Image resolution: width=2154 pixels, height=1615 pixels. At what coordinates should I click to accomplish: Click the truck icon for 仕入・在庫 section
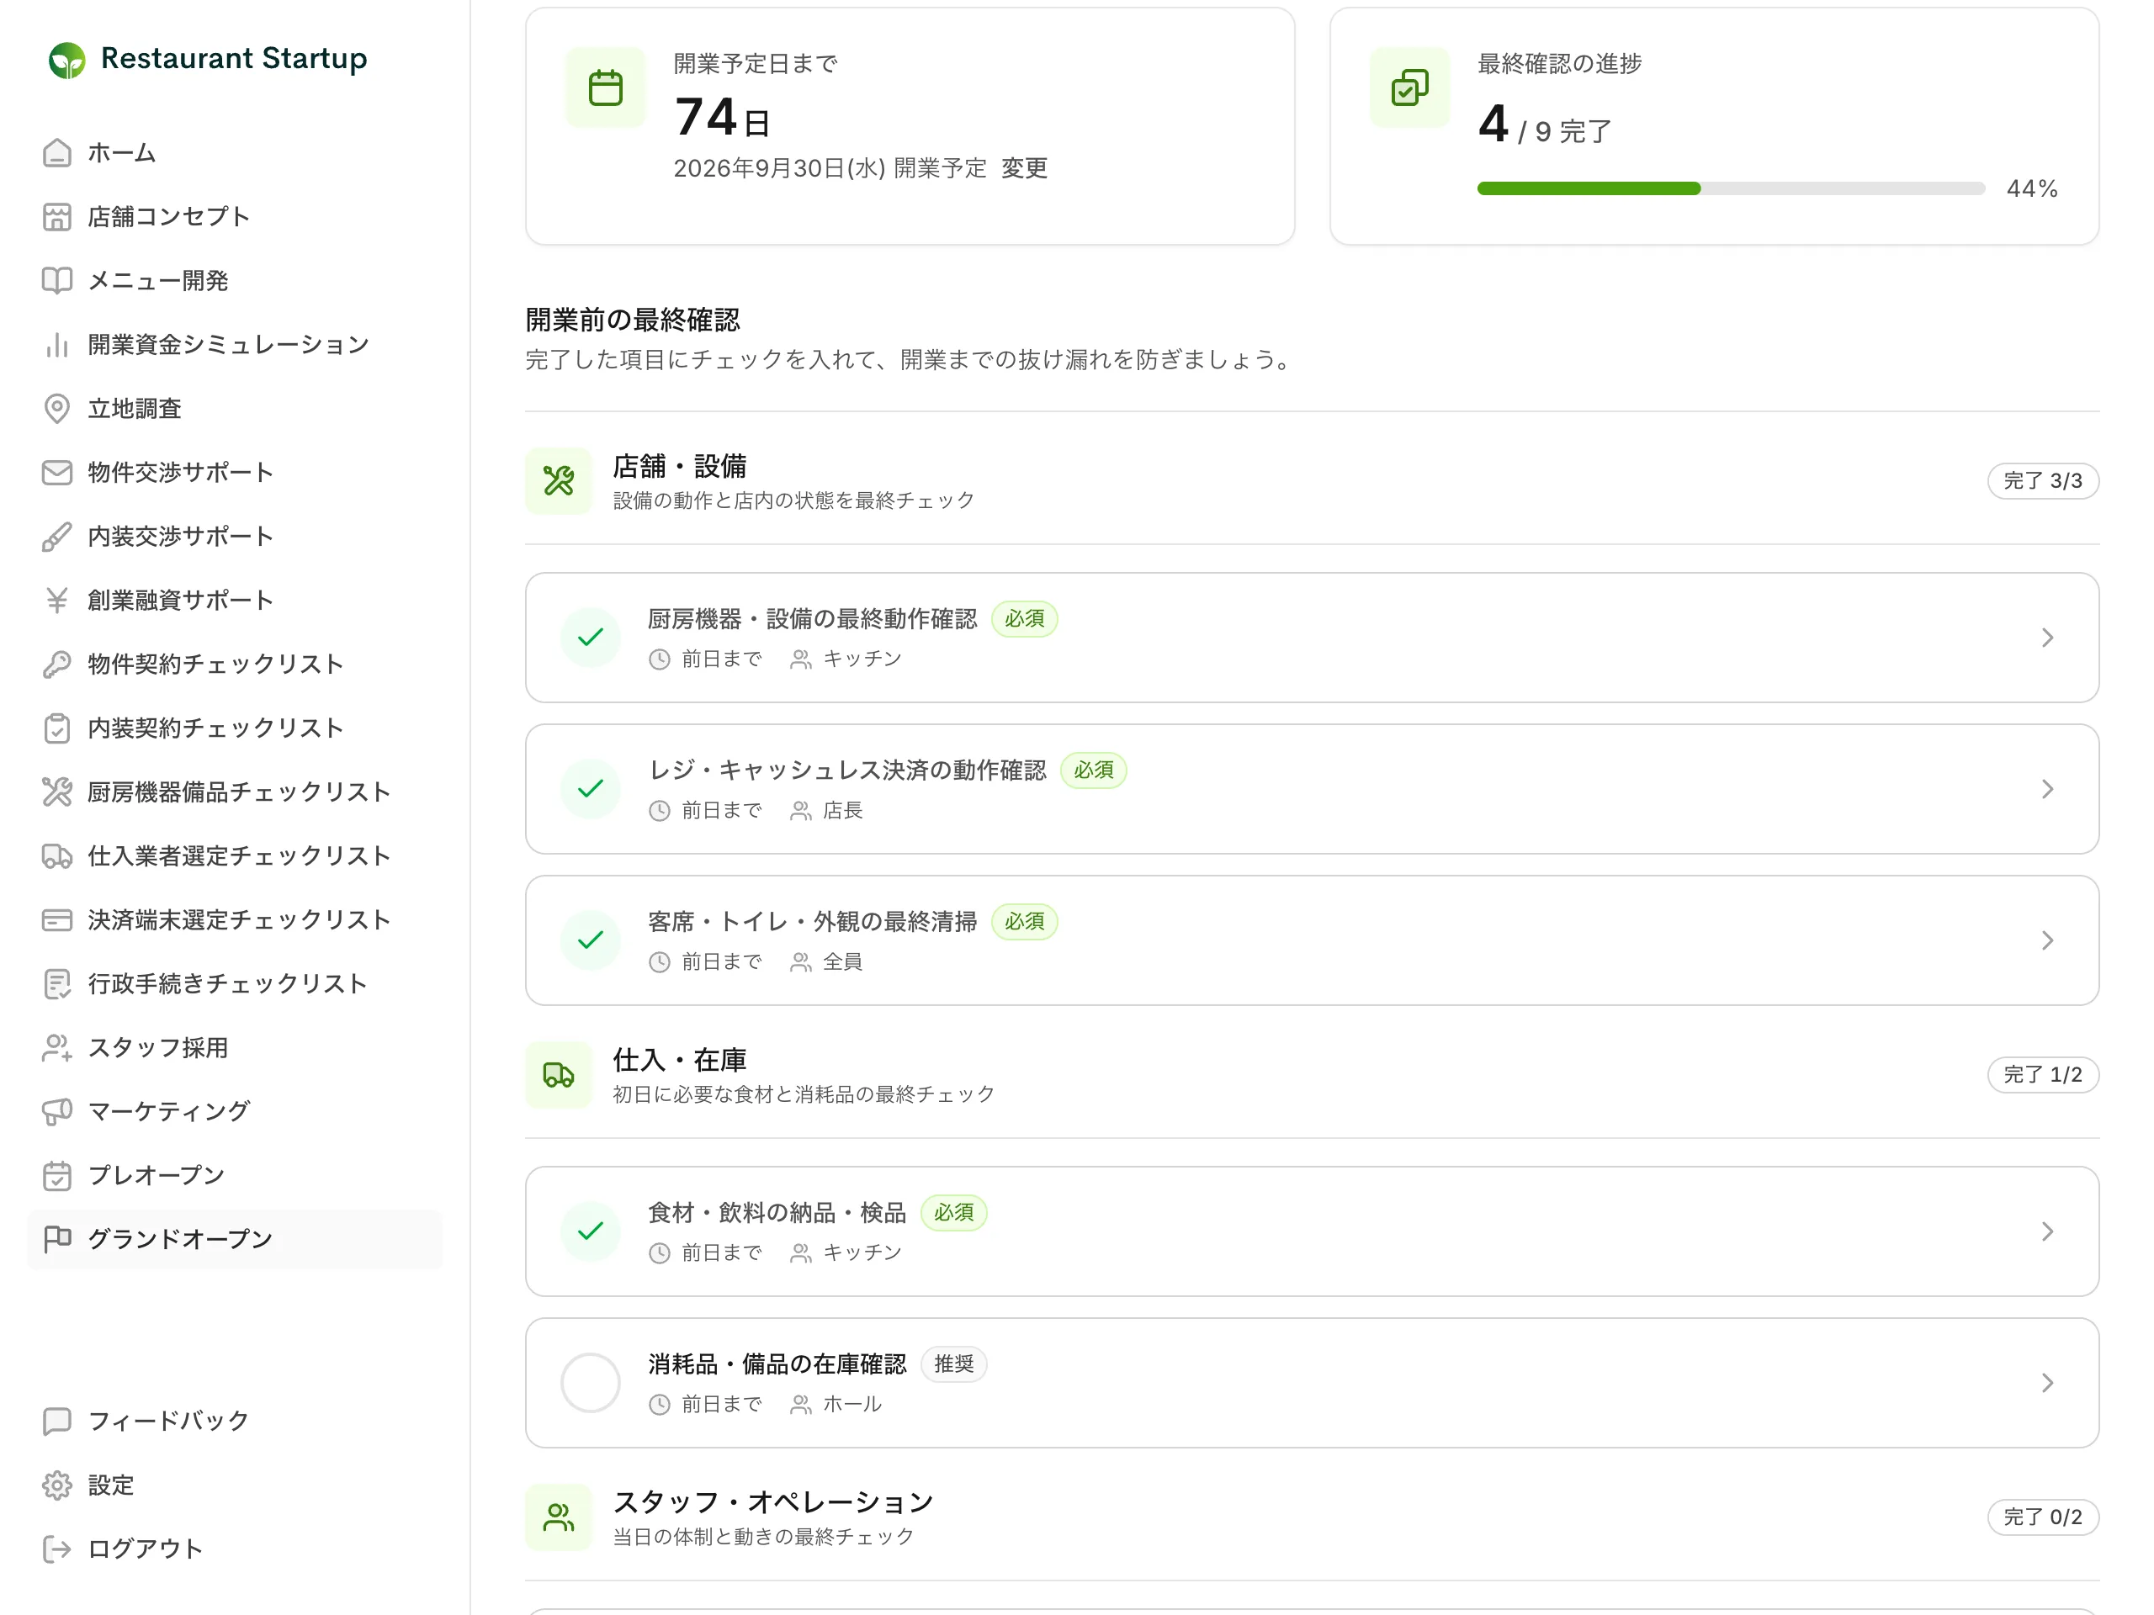click(559, 1075)
